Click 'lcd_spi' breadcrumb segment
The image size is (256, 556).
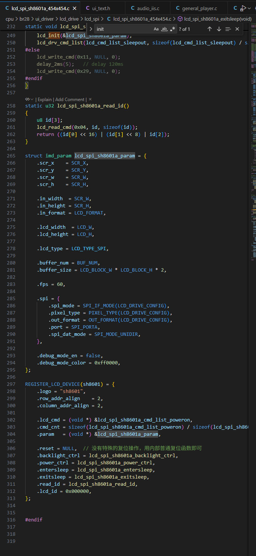[x=92, y=19]
